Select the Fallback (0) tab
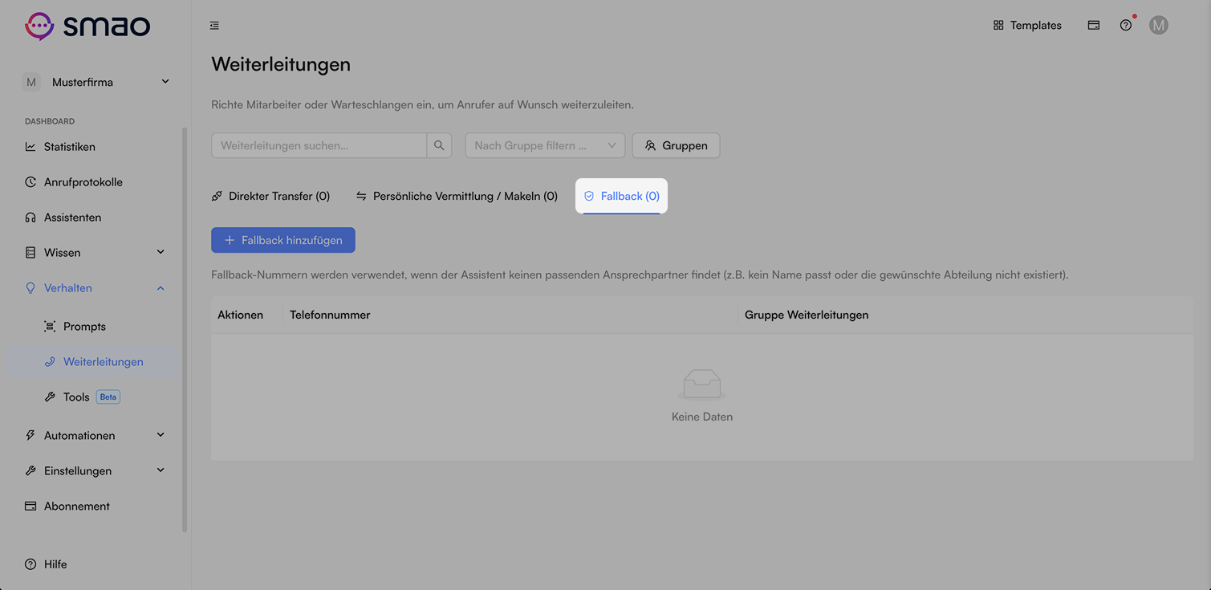1211x590 pixels. (x=621, y=196)
